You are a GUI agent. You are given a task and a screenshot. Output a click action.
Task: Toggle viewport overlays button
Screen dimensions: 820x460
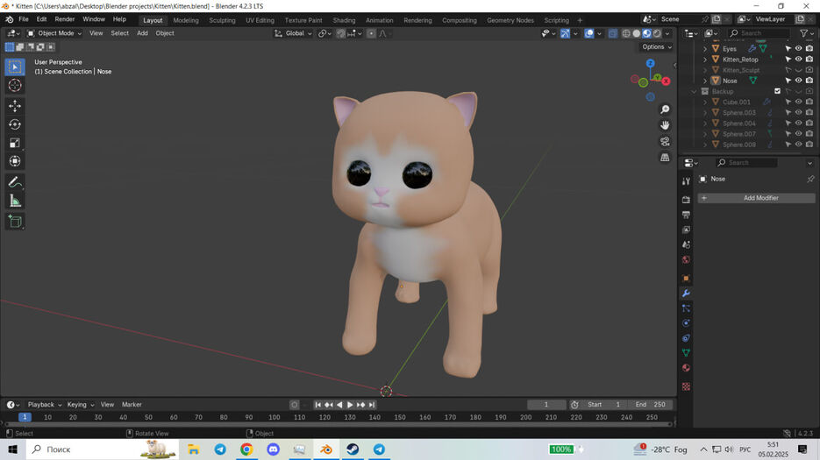589,33
